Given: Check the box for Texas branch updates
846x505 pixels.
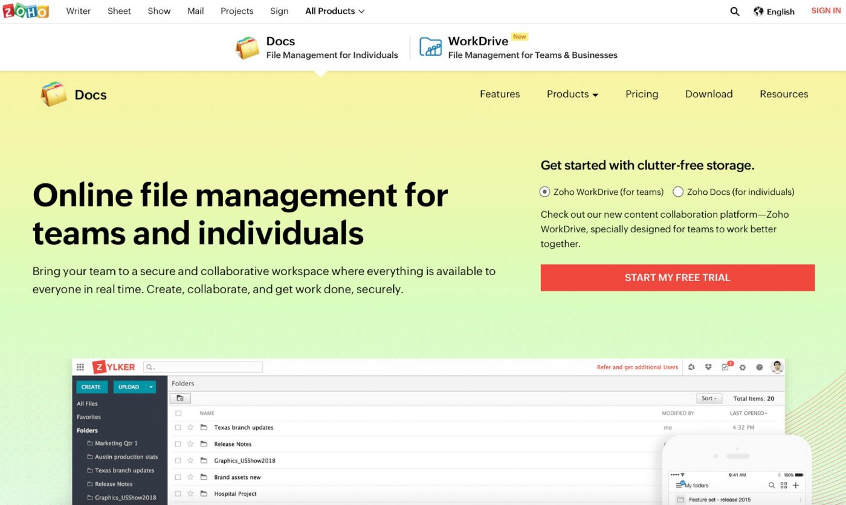Looking at the screenshot, I should pyautogui.click(x=178, y=428).
